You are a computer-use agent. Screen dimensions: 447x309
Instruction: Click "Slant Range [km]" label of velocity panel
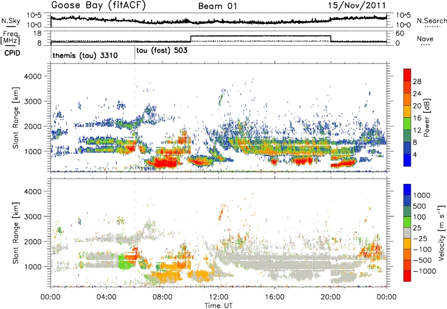coord(16,233)
